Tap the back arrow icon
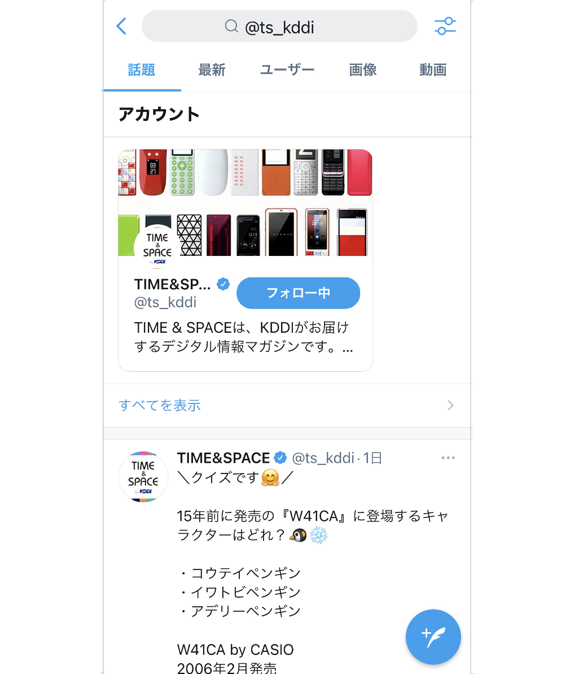Image resolution: width=579 pixels, height=674 pixels. pos(121,26)
